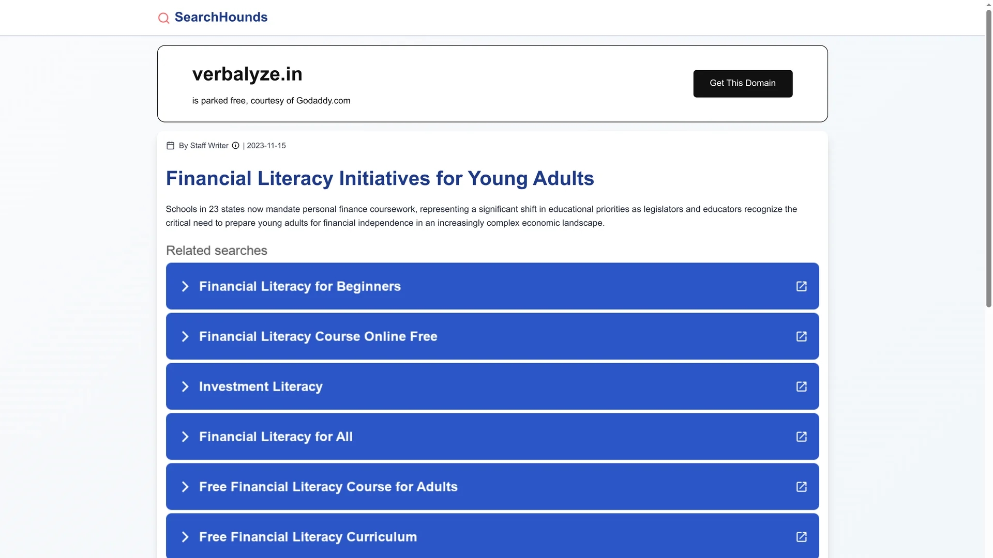Expand chevron on Financial Literacy for Beginners
Image resolution: width=993 pixels, height=558 pixels.
[185, 286]
